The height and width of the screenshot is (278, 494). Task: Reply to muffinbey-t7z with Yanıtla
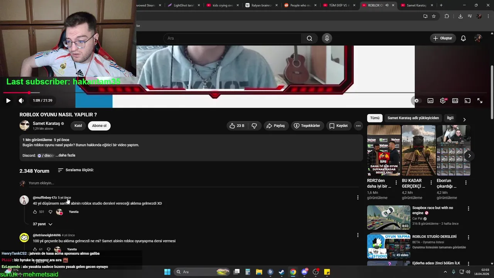pyautogui.click(x=73, y=212)
